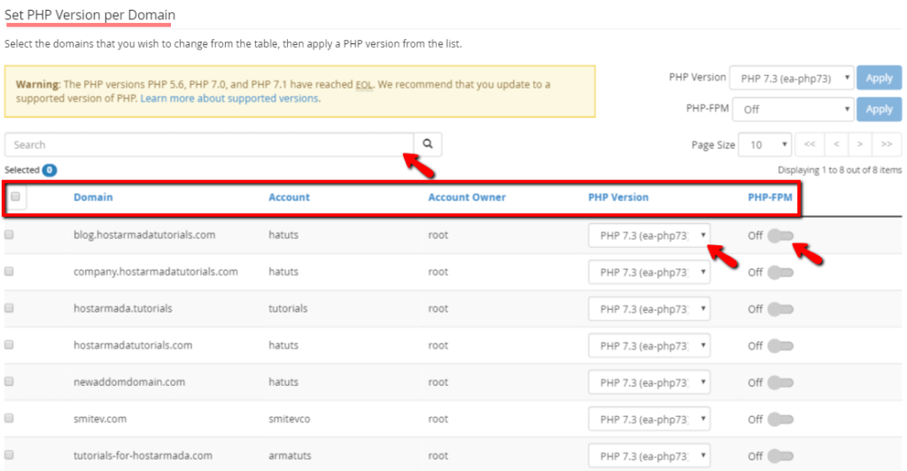Viewport: 907px width, 471px height.
Task: Go to last page with >> button
Action: (887, 144)
